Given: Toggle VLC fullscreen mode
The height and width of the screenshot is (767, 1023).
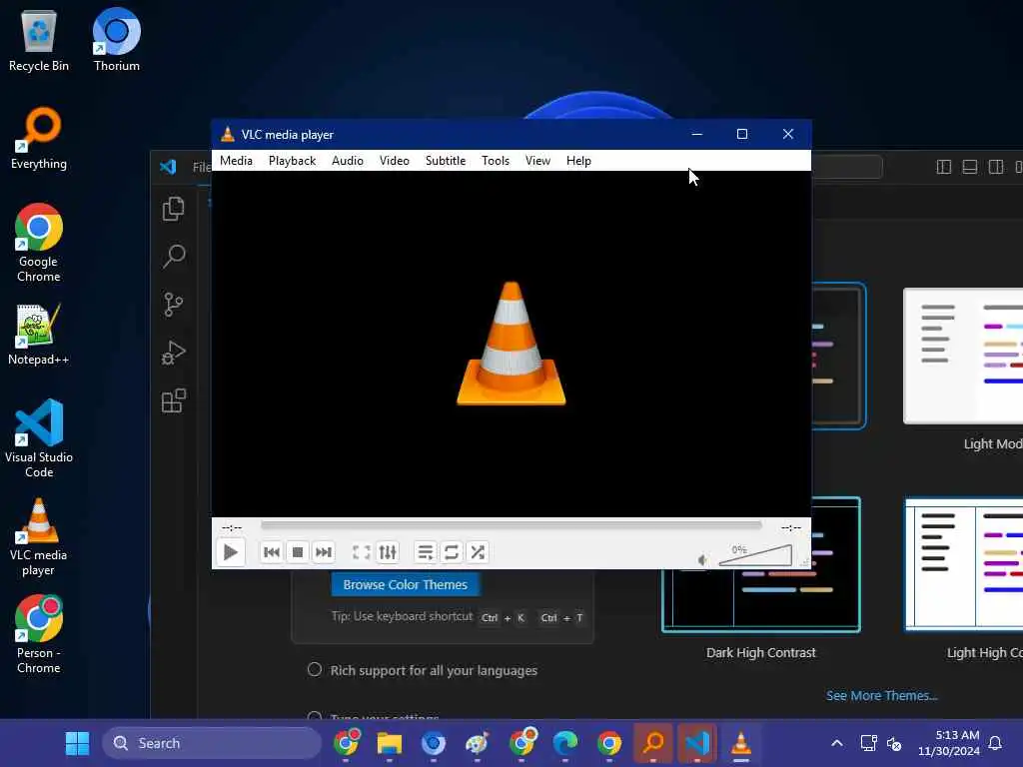Looking at the screenshot, I should click(362, 552).
